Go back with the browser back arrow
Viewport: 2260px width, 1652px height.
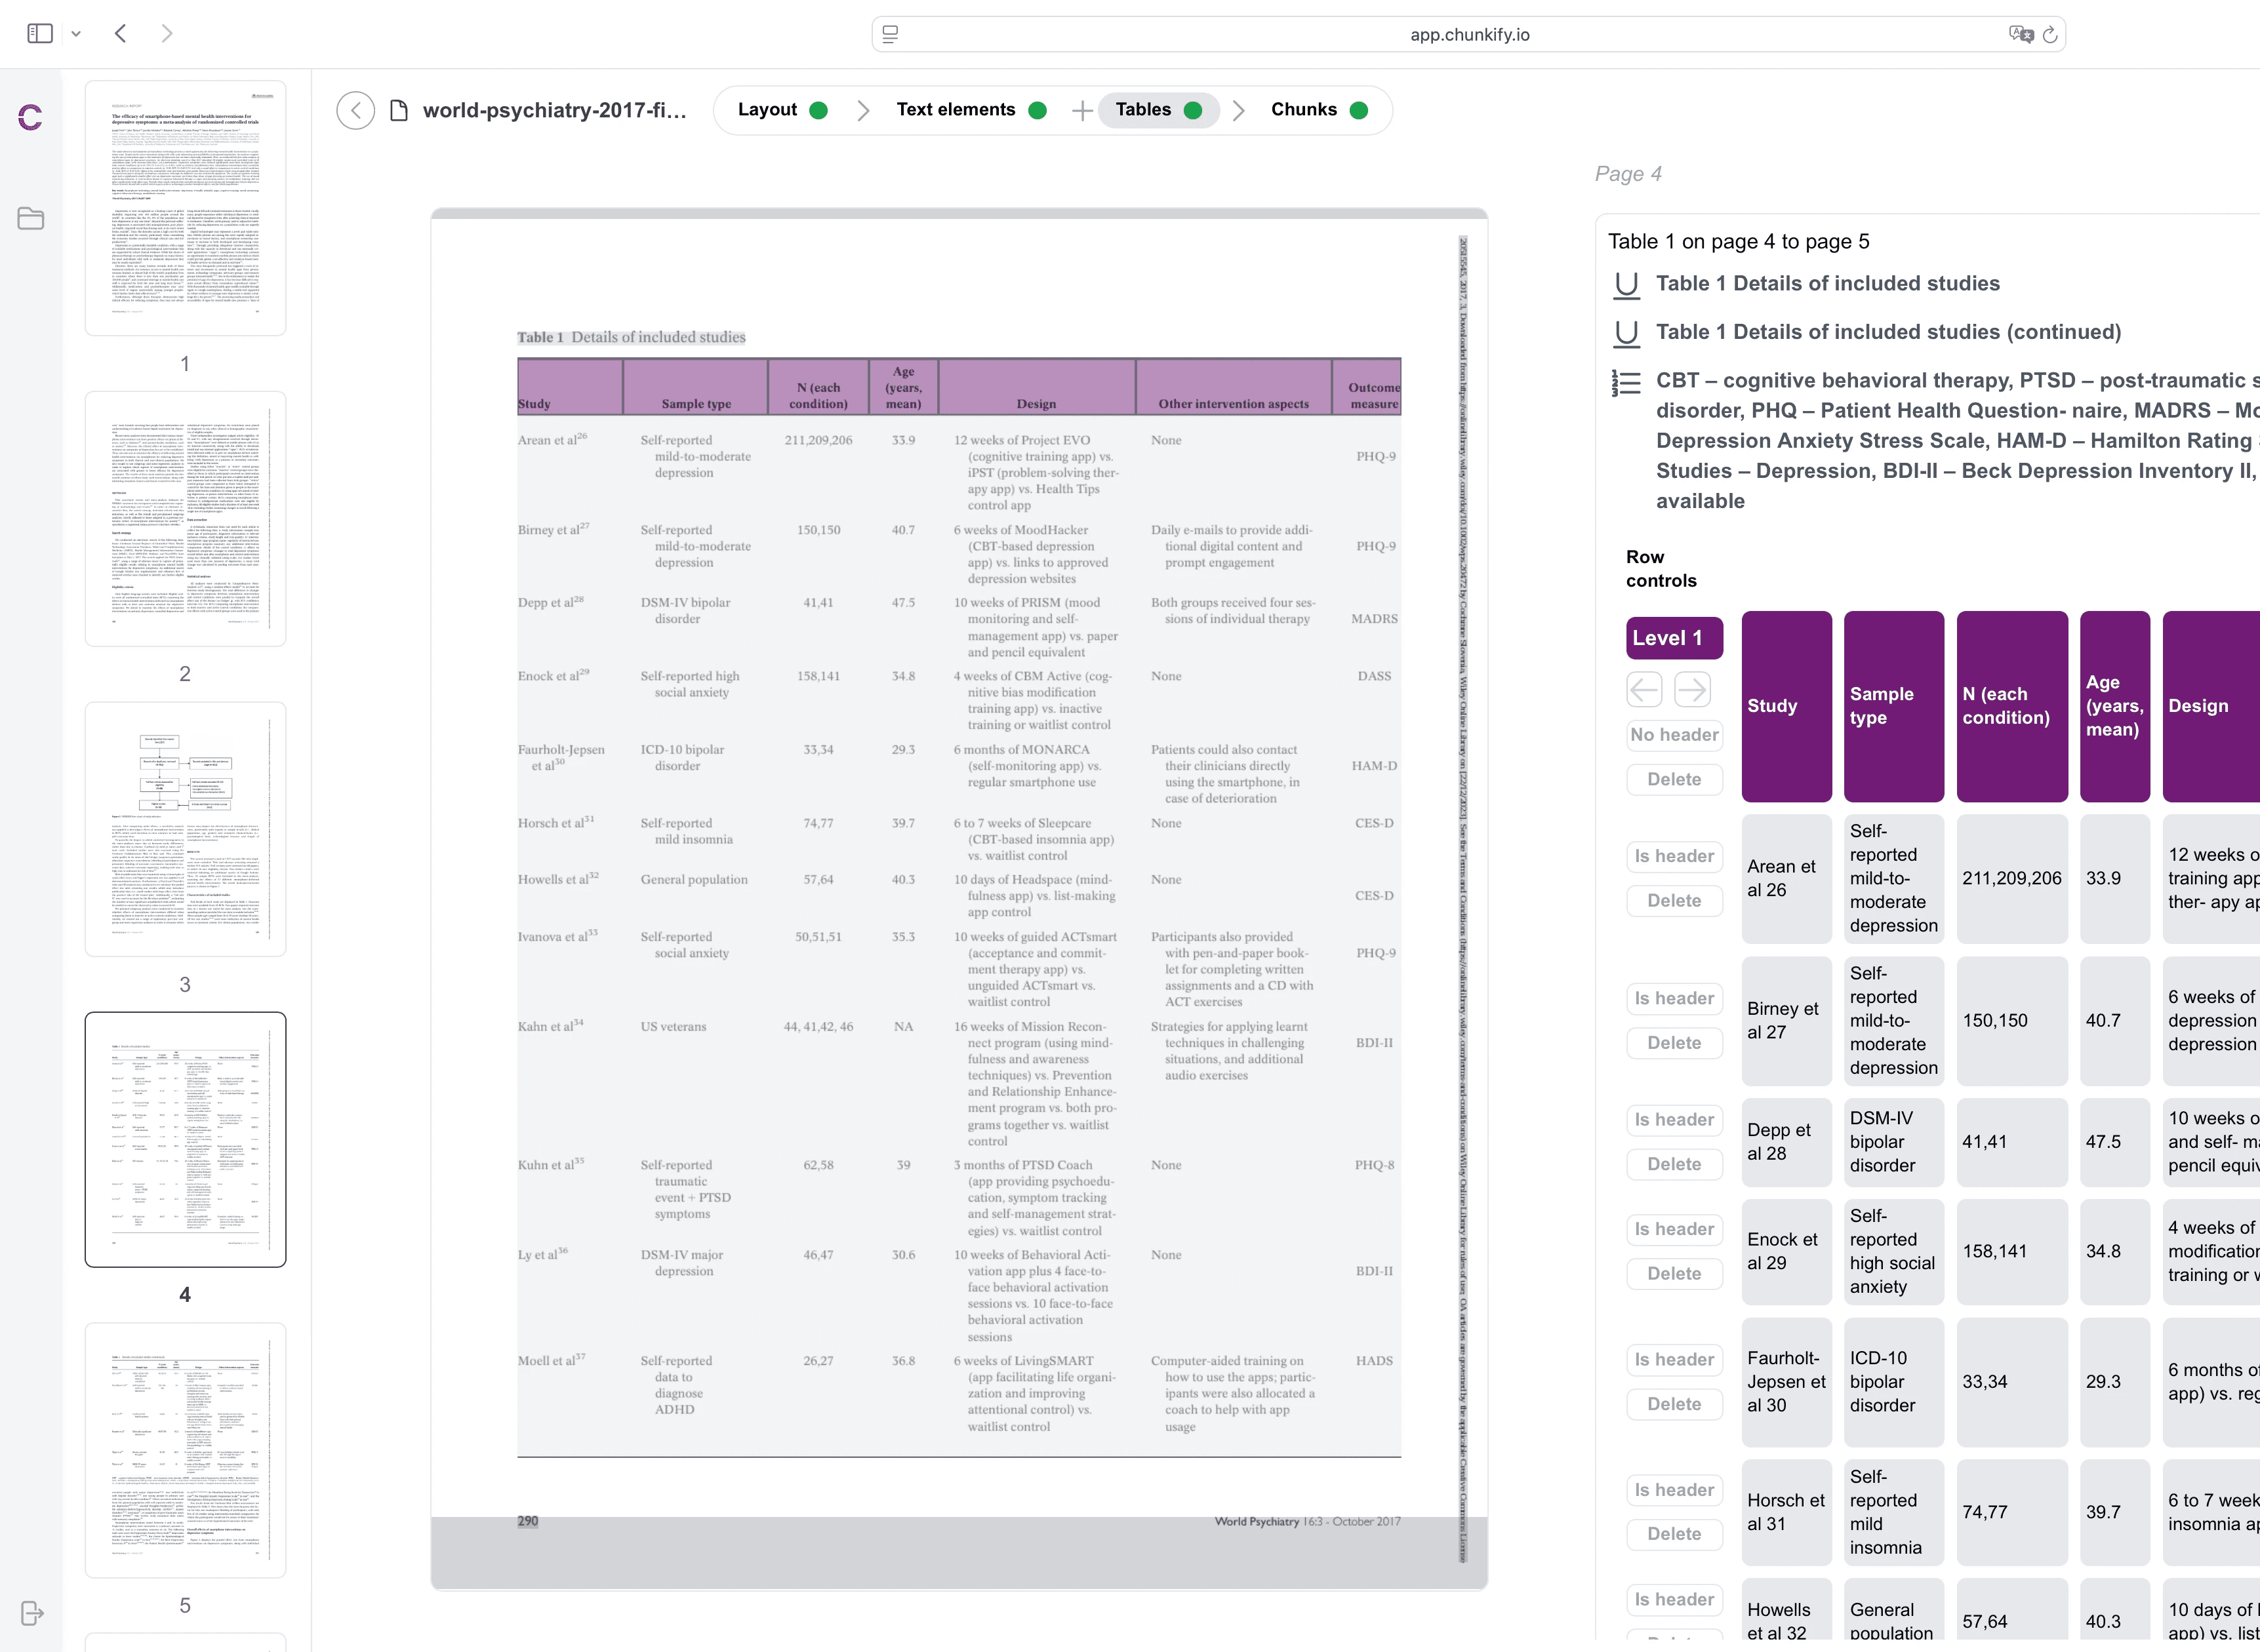pos(121,34)
